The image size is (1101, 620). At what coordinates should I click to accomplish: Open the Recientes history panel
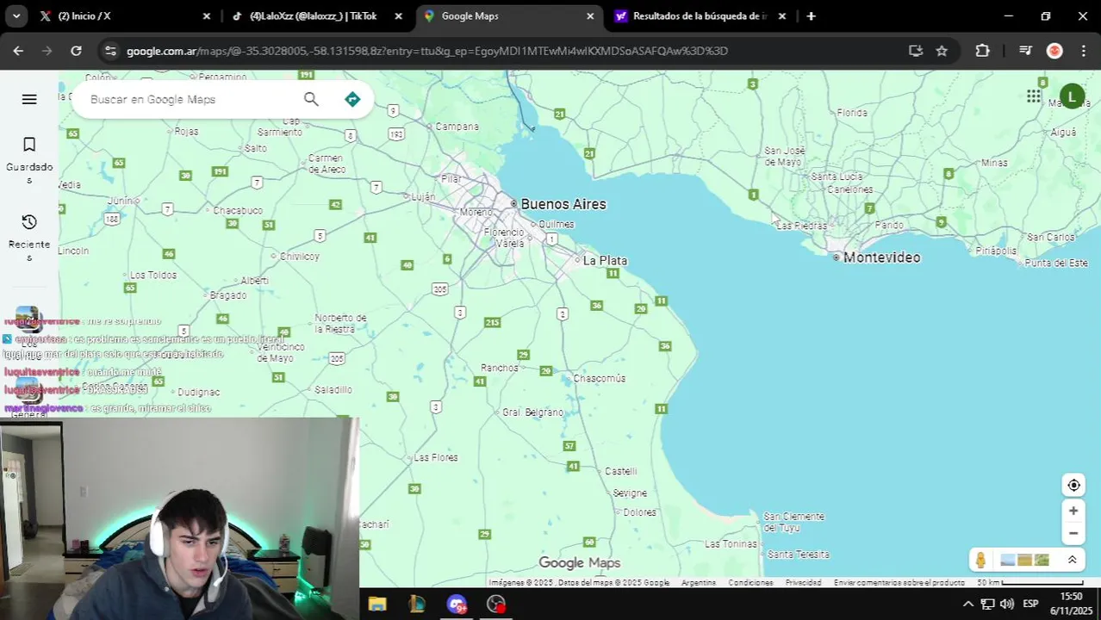point(29,238)
